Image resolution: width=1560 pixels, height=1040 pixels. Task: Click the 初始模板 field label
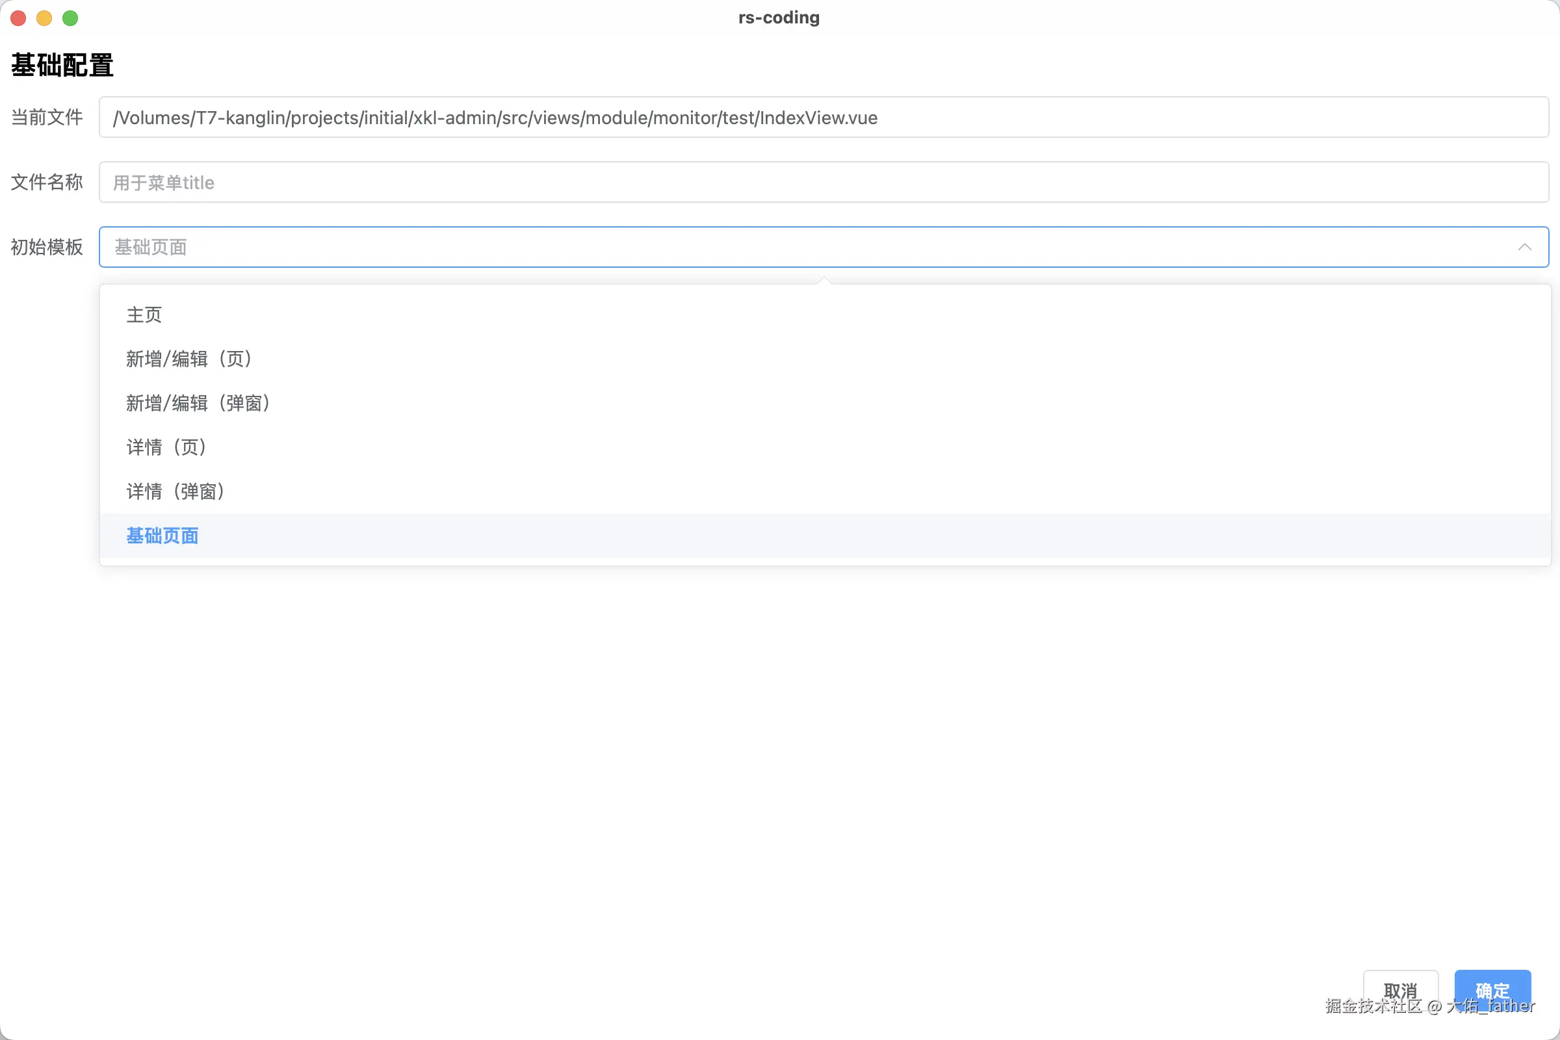pyautogui.click(x=46, y=248)
